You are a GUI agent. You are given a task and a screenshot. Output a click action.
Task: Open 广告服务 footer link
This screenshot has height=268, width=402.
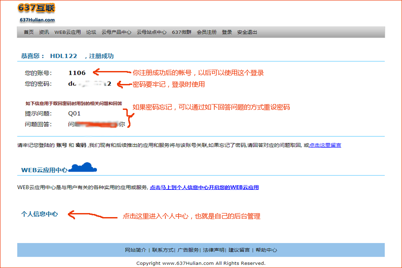[x=188, y=250]
